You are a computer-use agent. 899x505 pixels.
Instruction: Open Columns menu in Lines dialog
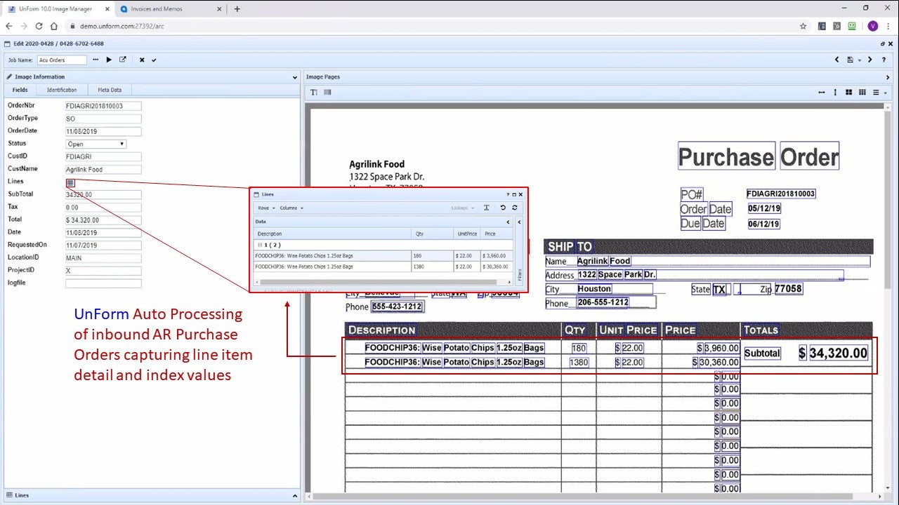(x=291, y=208)
